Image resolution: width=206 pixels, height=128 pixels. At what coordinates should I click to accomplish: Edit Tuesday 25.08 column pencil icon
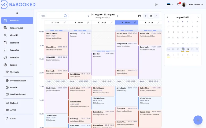pos(88,22)
